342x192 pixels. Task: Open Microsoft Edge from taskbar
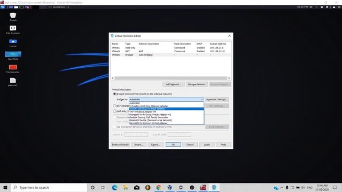tap(114, 187)
